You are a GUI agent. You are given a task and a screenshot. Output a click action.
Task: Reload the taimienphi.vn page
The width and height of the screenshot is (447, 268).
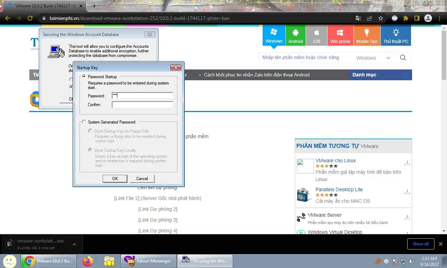tap(30, 18)
